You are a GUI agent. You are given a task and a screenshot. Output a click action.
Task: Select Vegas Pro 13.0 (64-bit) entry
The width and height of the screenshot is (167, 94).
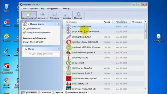click(x=86, y=89)
